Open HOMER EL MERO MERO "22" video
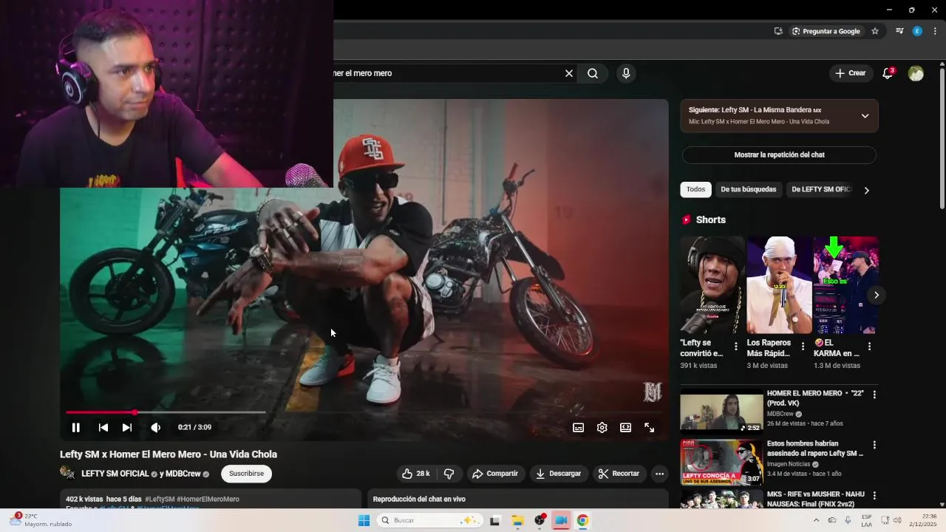This screenshot has height=532, width=946. 721,411
